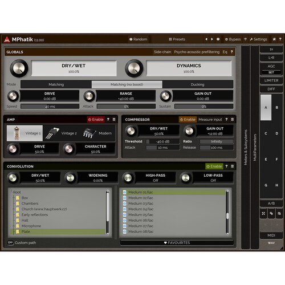The height and width of the screenshot is (285, 285).
Task: Click the home icon in top bar
Action: (274, 39)
